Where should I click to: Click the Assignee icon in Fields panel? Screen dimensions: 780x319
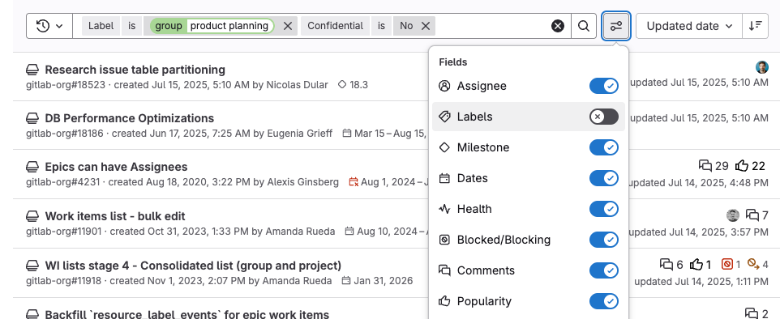click(x=444, y=86)
